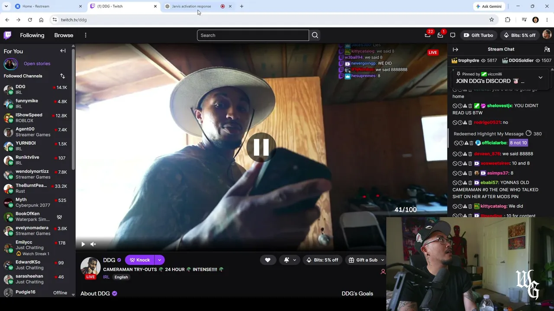Open evelynomadera channel in sidebar
Viewport: 554px width, 311px height.
[35, 231]
